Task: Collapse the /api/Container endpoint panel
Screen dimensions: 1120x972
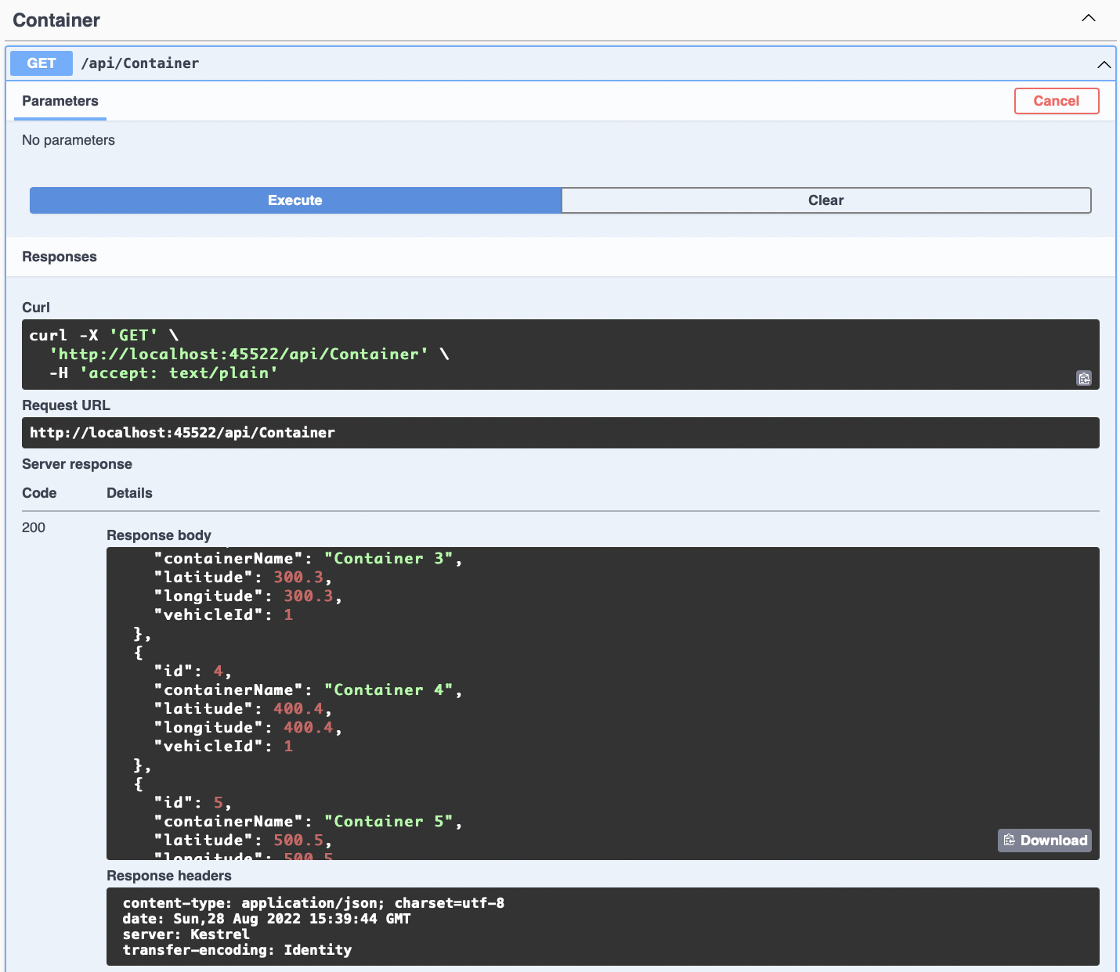Action: tap(1104, 64)
